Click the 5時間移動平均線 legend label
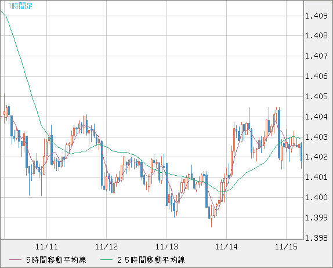This screenshot has height=268, width=333. (x=56, y=260)
